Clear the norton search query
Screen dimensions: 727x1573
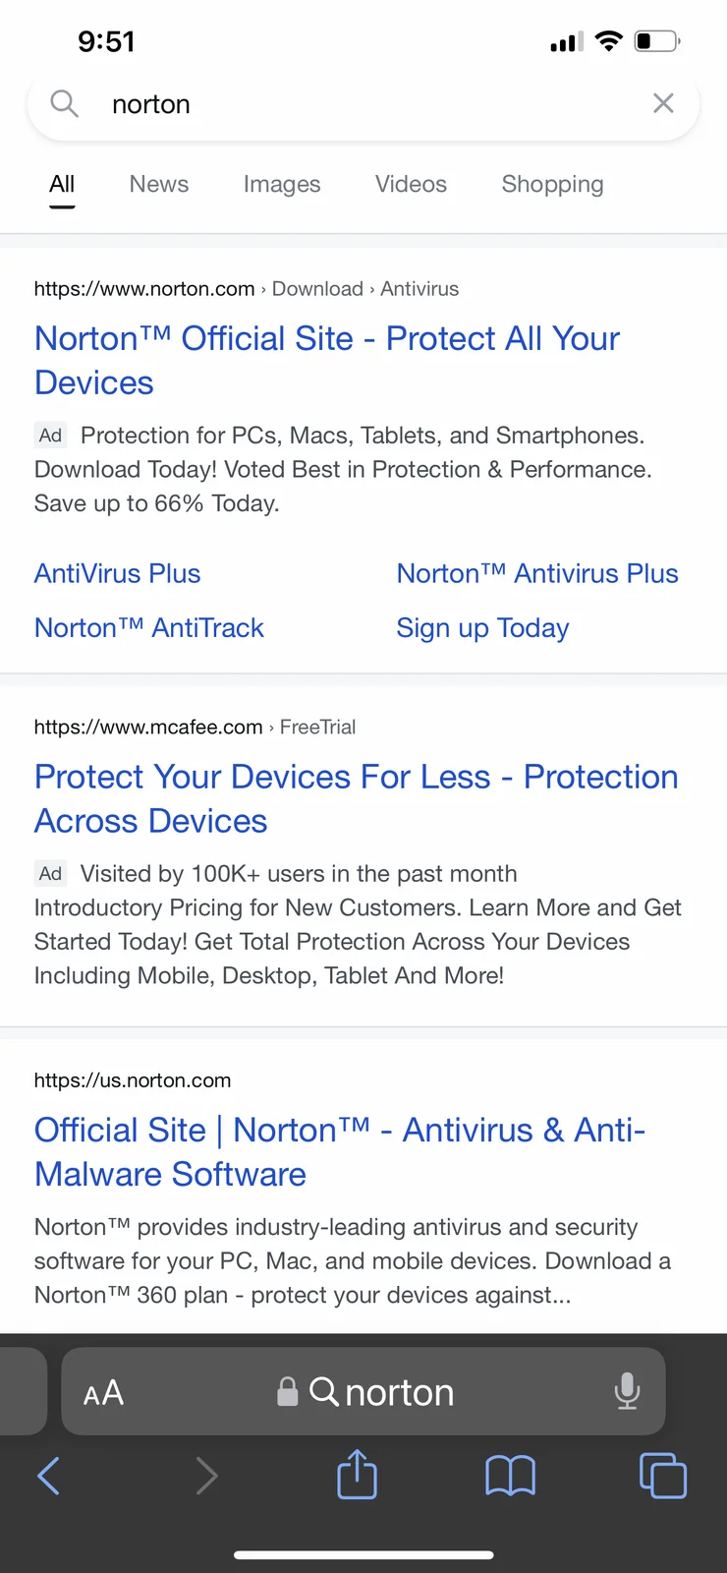663,103
